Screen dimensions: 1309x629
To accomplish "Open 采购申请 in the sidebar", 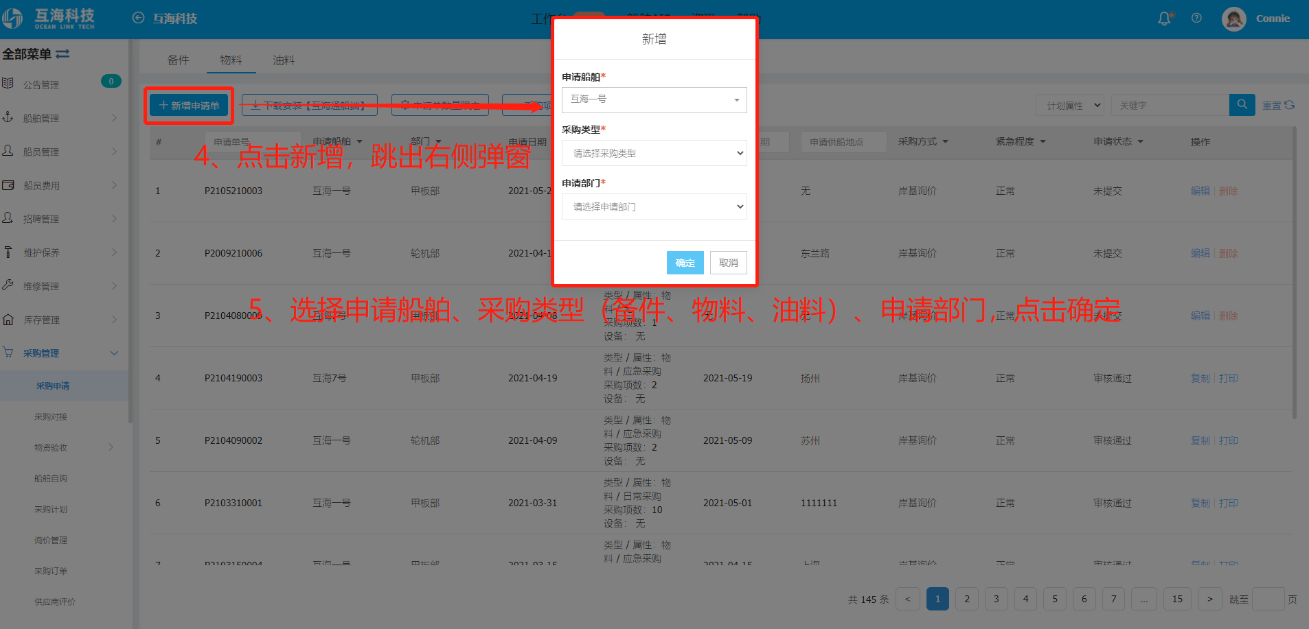I will tap(53, 385).
